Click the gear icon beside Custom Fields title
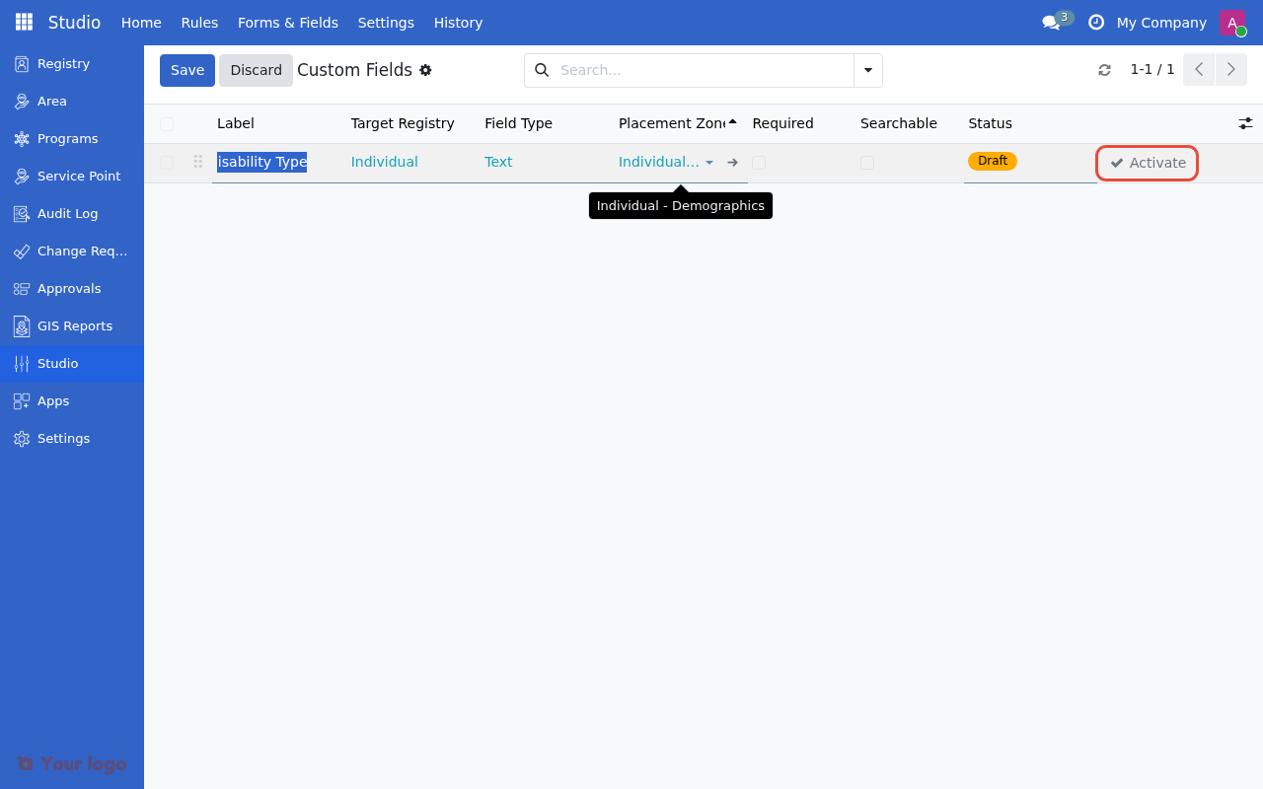The image size is (1263, 789). 425,70
